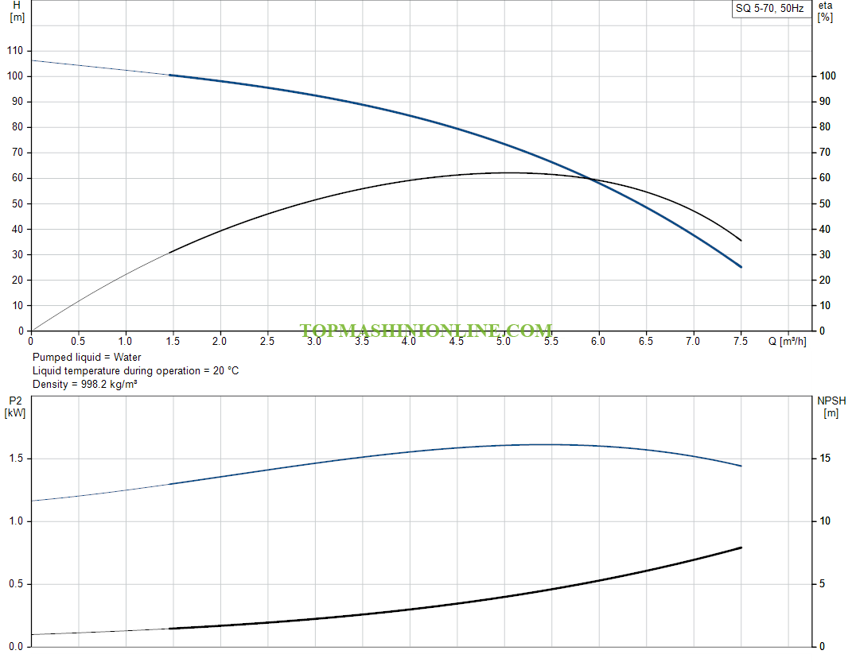This screenshot has width=852, height=662.
Task: Click the 90 tick label on eta axis
Action: (x=825, y=102)
